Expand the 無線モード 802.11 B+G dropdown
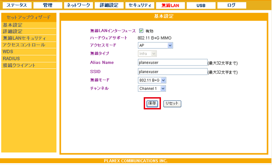The width and height of the screenshot is (272, 165). pos(152,80)
